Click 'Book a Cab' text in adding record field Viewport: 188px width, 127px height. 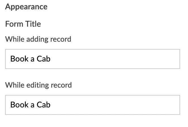pyautogui.click(x=30, y=59)
